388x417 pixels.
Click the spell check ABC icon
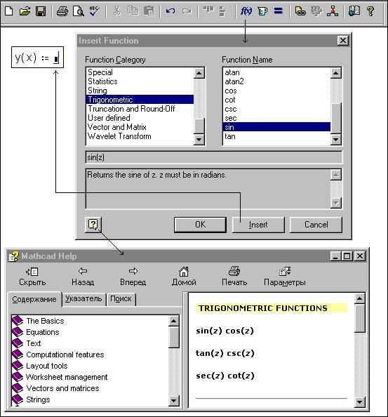click(x=94, y=11)
